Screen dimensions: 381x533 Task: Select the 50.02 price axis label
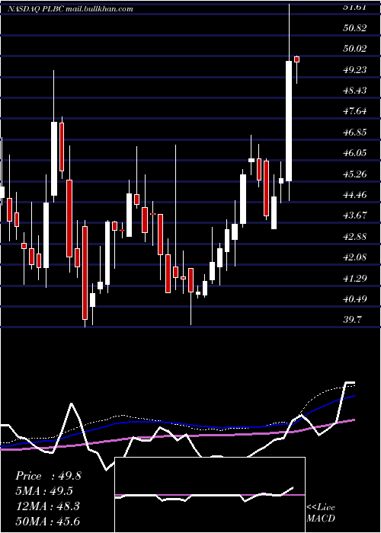(355, 49)
